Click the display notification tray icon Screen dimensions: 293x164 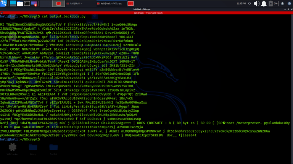pos(250,3)
